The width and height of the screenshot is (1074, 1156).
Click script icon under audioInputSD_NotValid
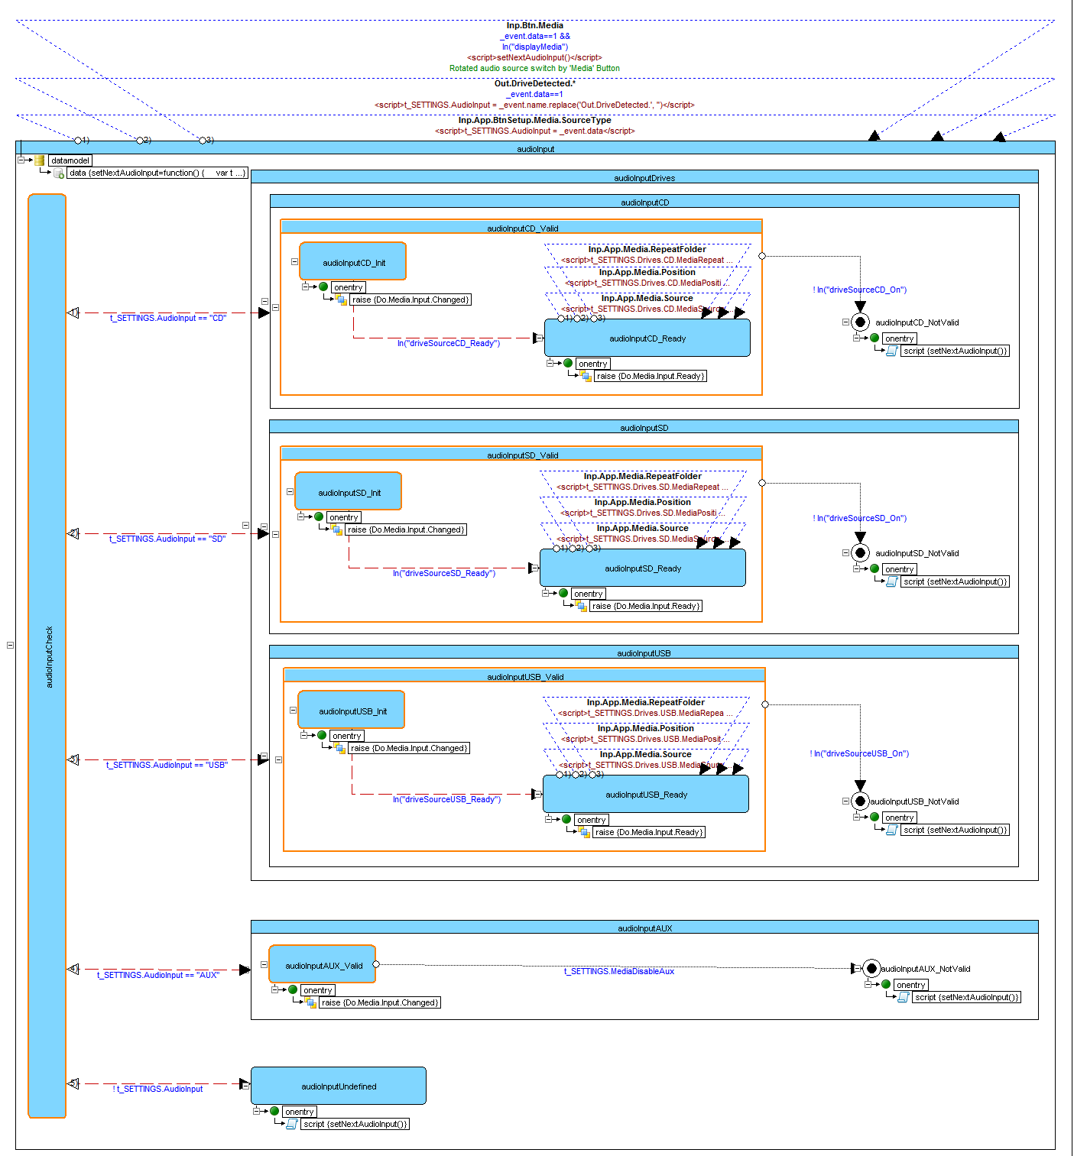[x=891, y=581]
